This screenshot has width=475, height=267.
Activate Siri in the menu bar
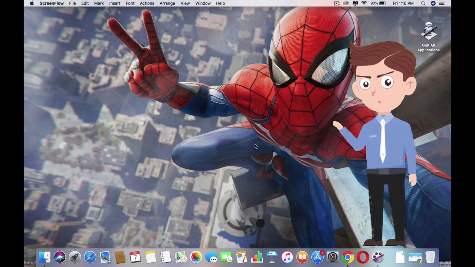click(433, 3)
